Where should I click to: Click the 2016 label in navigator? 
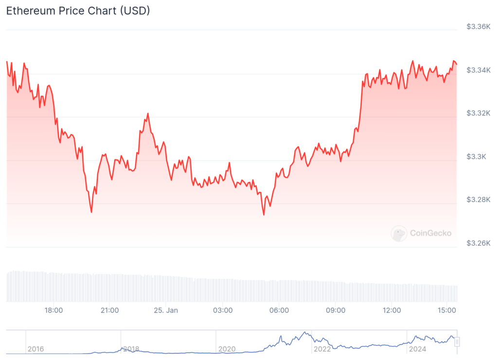point(36,349)
